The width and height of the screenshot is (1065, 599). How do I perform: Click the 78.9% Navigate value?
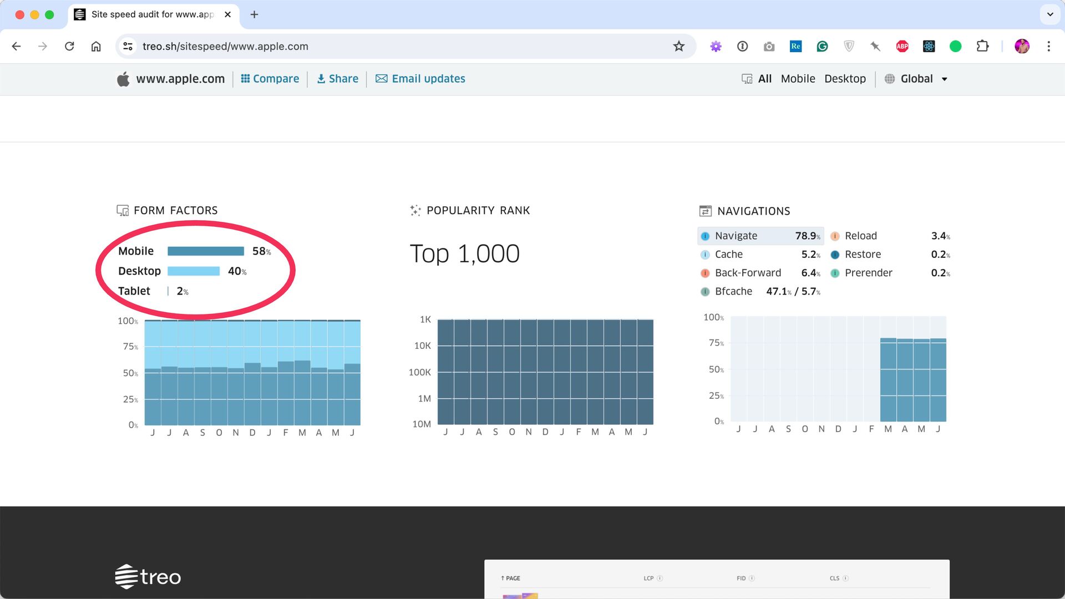[808, 236]
